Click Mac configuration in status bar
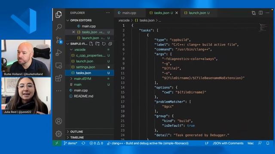Viewport: 275px width, 154px height. coord(251,143)
